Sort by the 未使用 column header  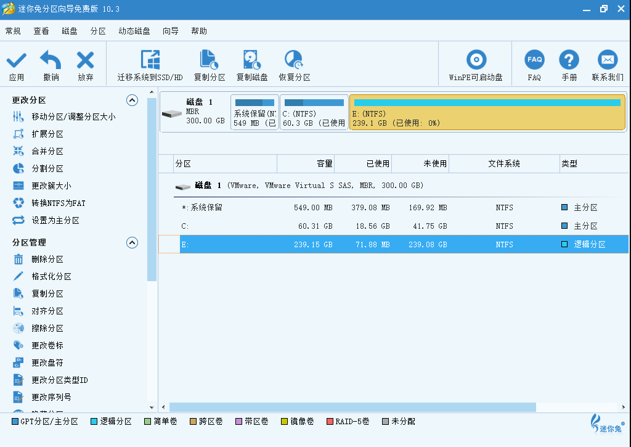click(x=420, y=163)
